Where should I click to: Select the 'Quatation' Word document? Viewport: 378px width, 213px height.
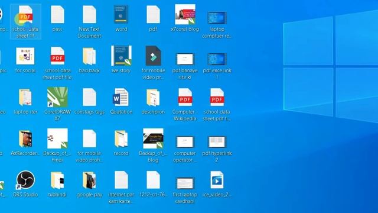tap(120, 97)
